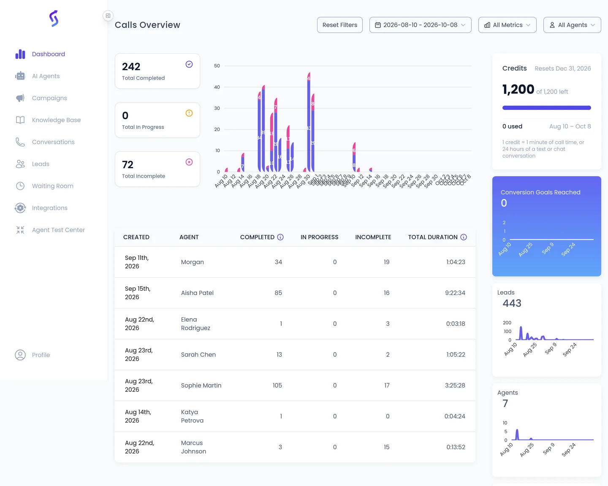Click the Total Duration info icon
Viewport: 608px width, 486px height.
pos(464,237)
